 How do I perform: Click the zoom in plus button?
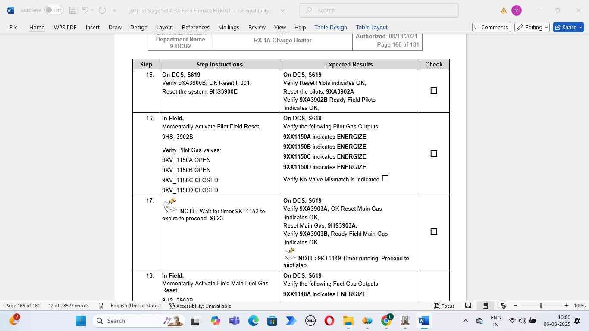tap(566, 306)
